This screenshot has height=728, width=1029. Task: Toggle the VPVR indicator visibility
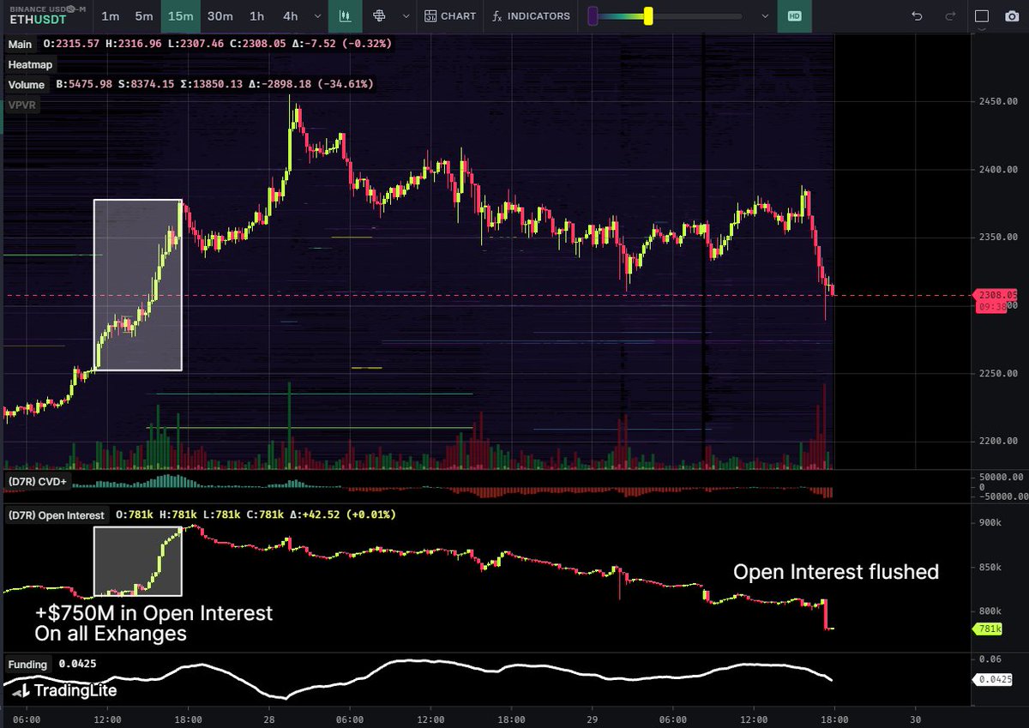[x=24, y=105]
